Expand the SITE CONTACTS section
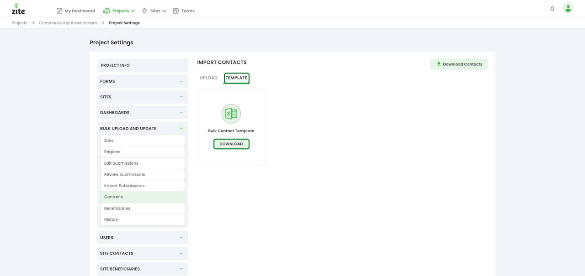Image resolution: width=585 pixels, height=276 pixels. pos(143,253)
